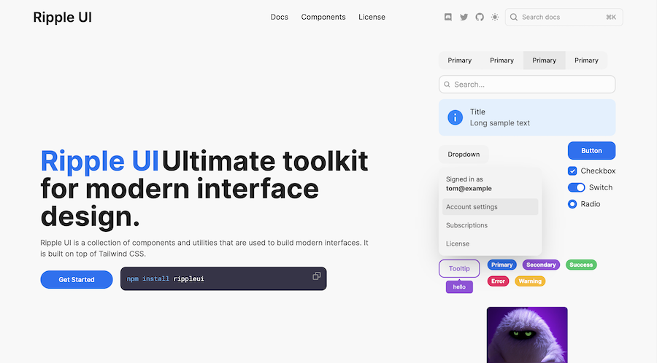Select the fourth Primary tab

coord(586,60)
